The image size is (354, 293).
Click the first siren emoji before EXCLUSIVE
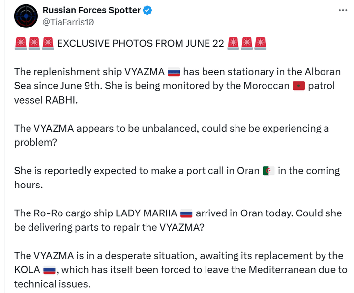(x=21, y=43)
